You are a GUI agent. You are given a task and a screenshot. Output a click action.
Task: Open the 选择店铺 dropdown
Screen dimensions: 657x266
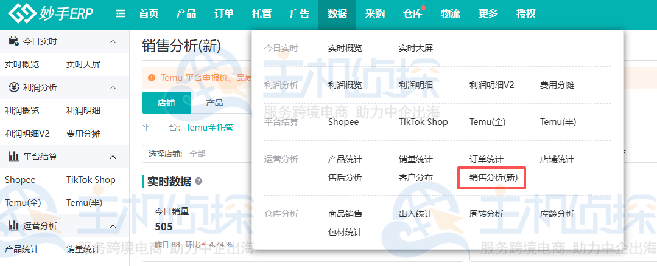[x=197, y=154]
